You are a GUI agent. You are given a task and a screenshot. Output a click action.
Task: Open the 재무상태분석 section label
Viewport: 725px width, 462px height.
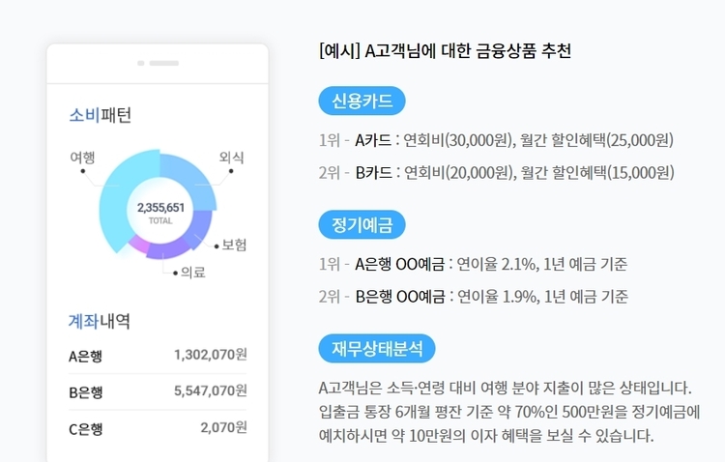pos(376,349)
